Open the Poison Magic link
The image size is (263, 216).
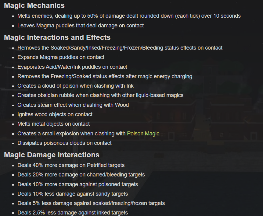pyautogui.click(x=143, y=134)
